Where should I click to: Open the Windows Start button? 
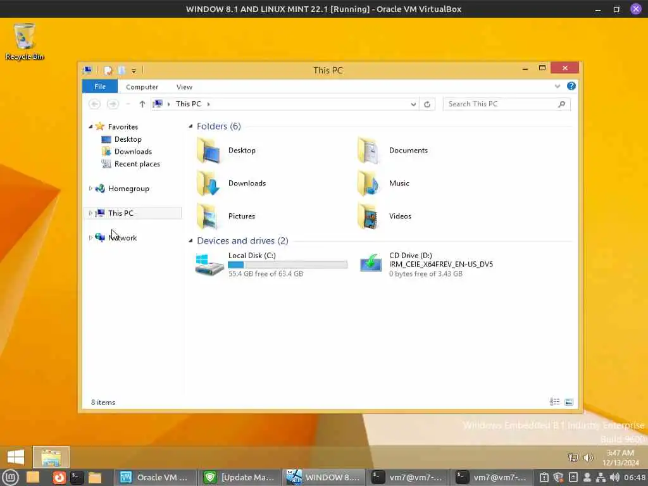click(x=16, y=457)
